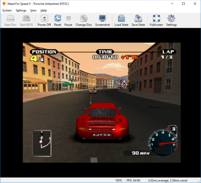201x183 pixels.
Task: Click the Save State icon
Action: point(138,20)
